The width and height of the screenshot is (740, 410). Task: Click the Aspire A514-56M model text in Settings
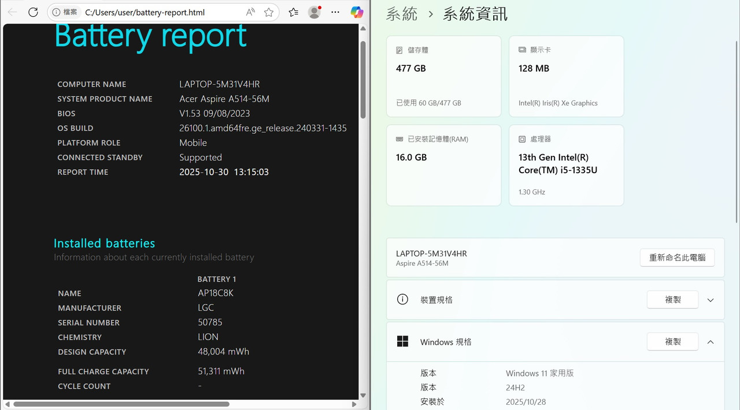(x=422, y=264)
